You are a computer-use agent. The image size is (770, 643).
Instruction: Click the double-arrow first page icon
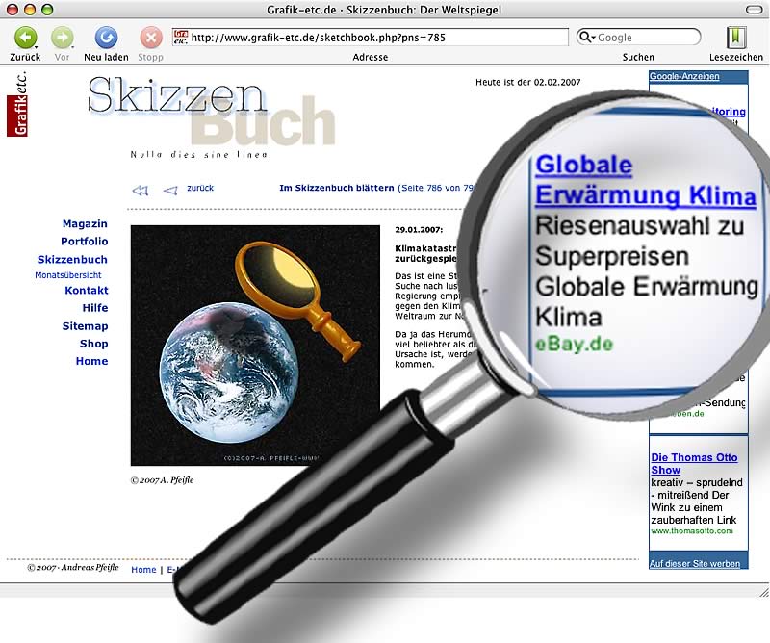point(140,190)
